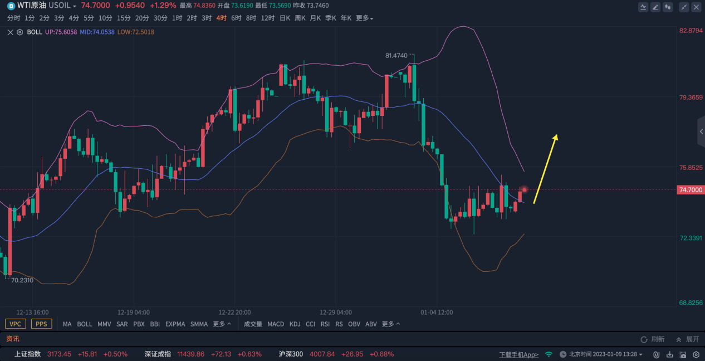Screen dimensions: 705x361
Task: Show the 成交量 volume sub-indicator
Action: pos(253,324)
